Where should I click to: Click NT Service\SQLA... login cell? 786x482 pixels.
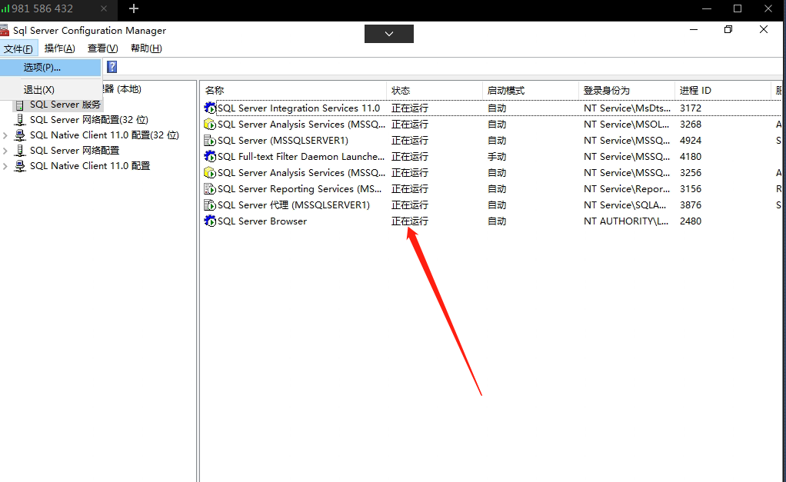[624, 205]
